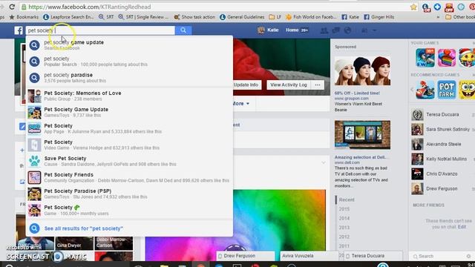Bookmark page with the star icon
This screenshot has height=267, width=475.
pyautogui.click(x=413, y=7)
